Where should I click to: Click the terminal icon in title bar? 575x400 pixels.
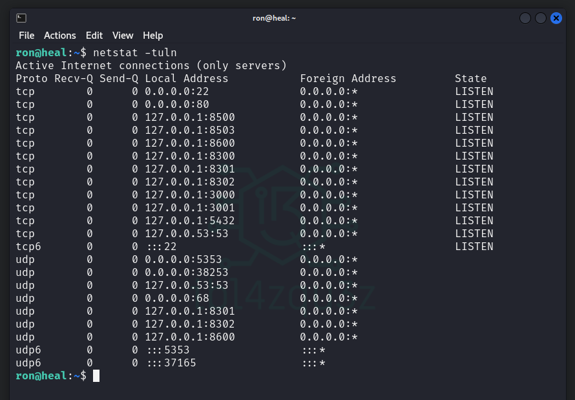pyautogui.click(x=21, y=18)
